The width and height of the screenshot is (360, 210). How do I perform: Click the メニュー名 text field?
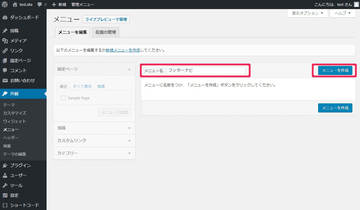[x=206, y=70]
